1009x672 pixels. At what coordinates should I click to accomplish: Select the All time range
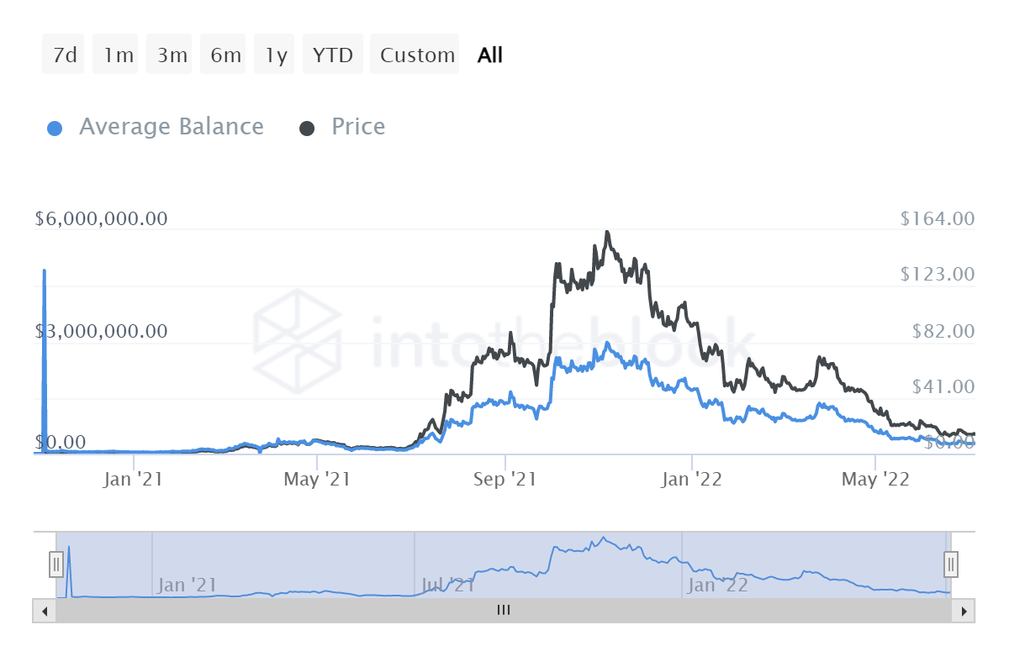tap(490, 55)
